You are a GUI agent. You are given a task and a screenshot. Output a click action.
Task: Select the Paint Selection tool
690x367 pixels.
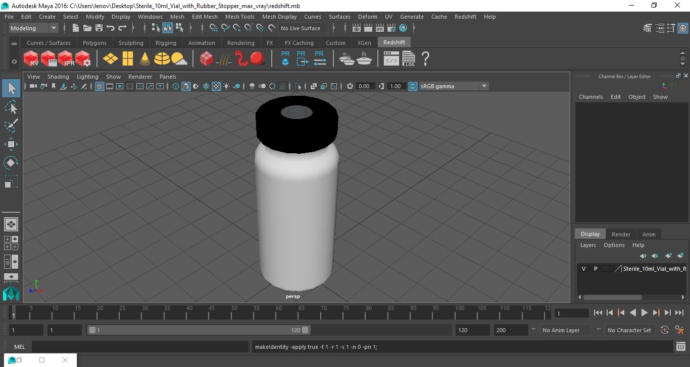click(x=11, y=126)
